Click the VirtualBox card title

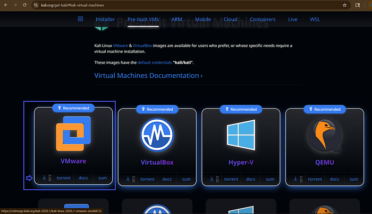(157, 162)
